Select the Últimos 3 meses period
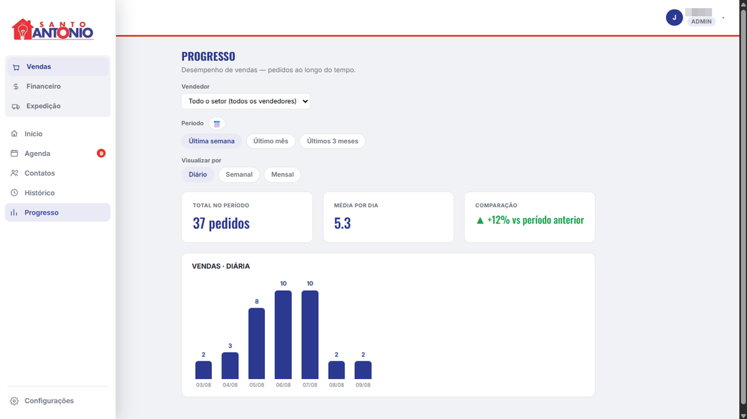The image size is (747, 419). [x=333, y=141]
